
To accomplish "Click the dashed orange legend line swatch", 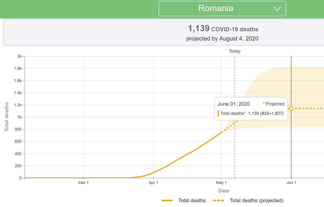I will tap(219, 201).
